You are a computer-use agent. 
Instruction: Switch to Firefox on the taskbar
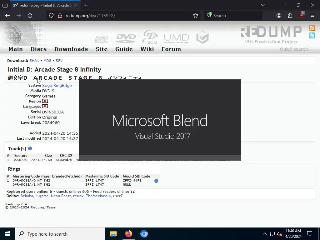128,234
